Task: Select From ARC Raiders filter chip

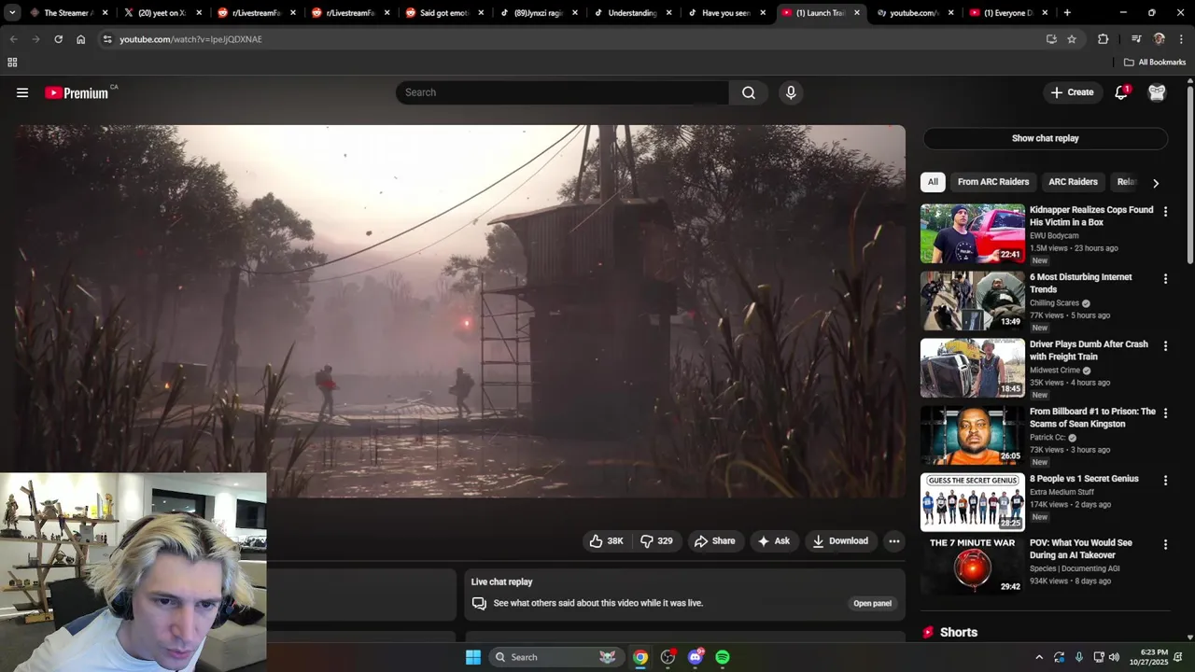Action: click(x=993, y=182)
